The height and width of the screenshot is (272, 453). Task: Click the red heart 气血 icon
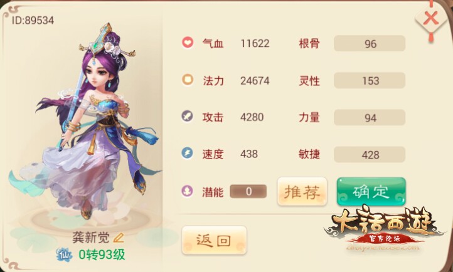[188, 43]
